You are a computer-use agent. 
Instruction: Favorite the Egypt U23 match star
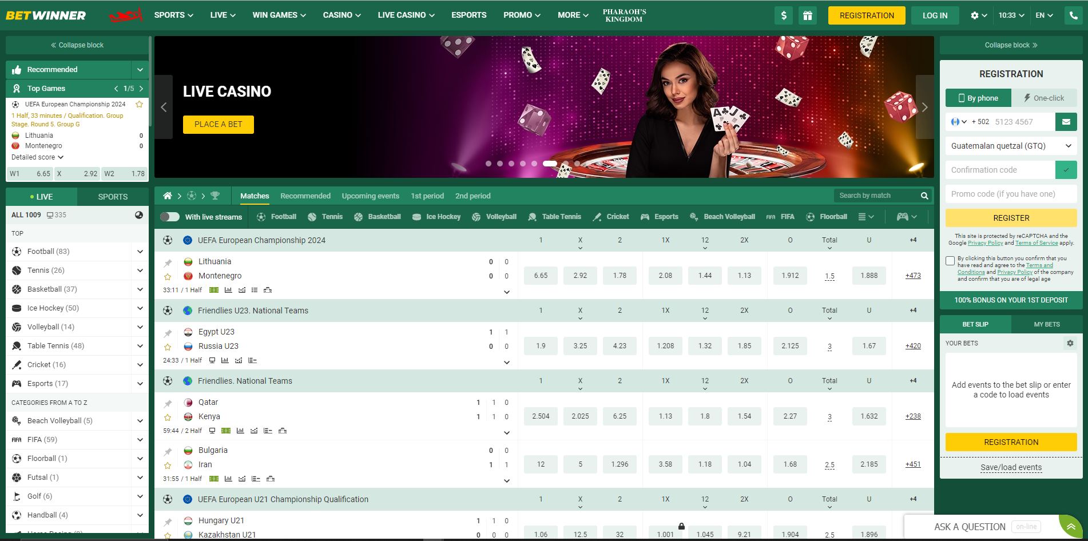tap(168, 347)
